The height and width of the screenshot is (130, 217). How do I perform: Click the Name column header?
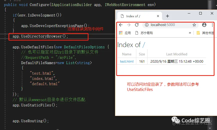[x=127, y=54]
